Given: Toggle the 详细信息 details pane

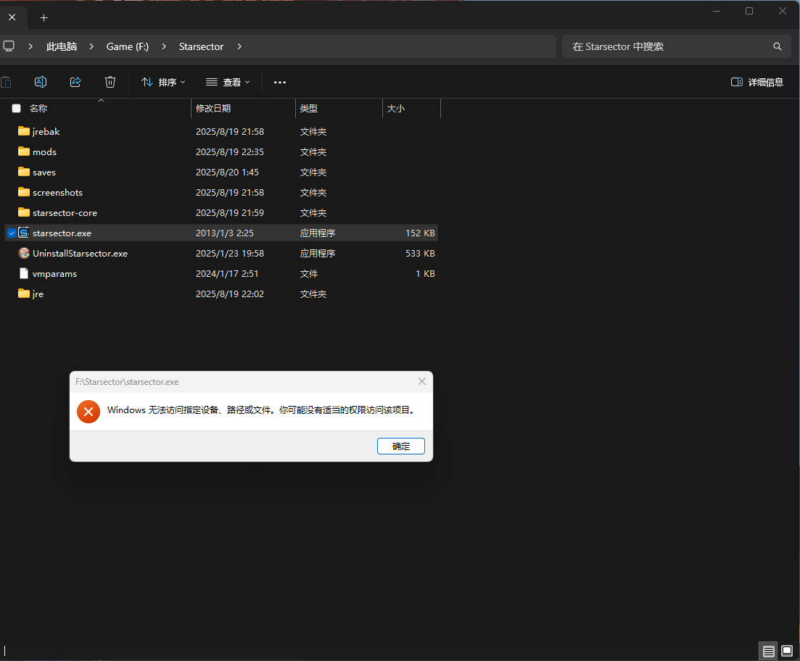Looking at the screenshot, I should (x=757, y=82).
